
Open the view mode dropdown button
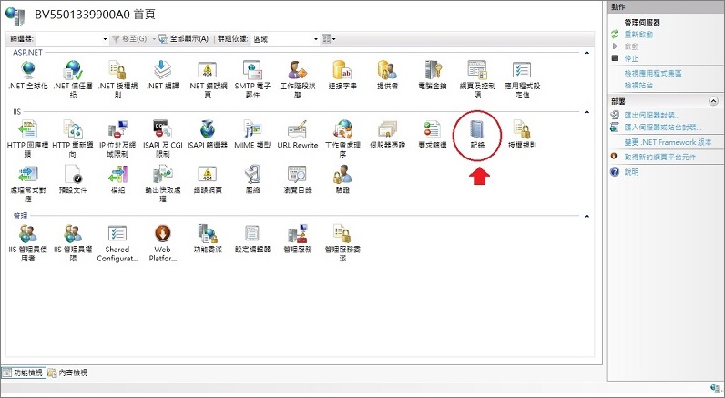pyautogui.click(x=329, y=39)
